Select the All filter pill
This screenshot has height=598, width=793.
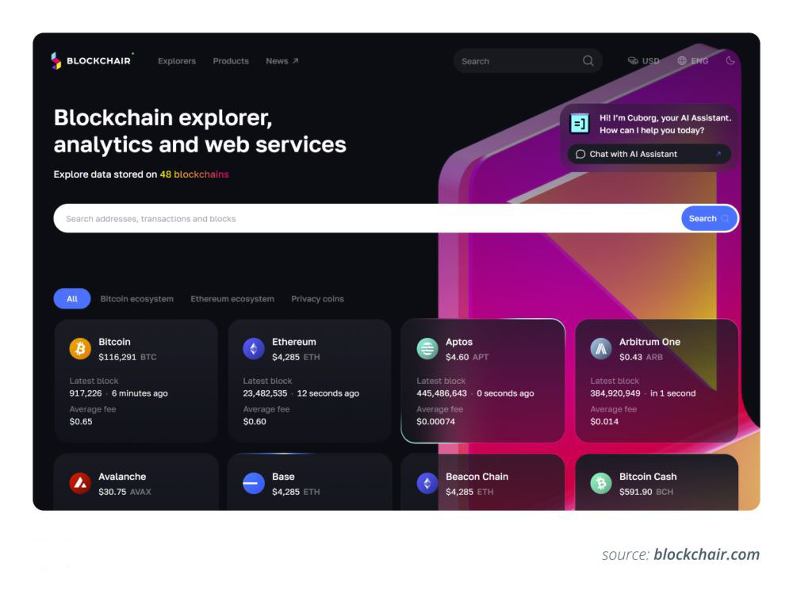71,299
